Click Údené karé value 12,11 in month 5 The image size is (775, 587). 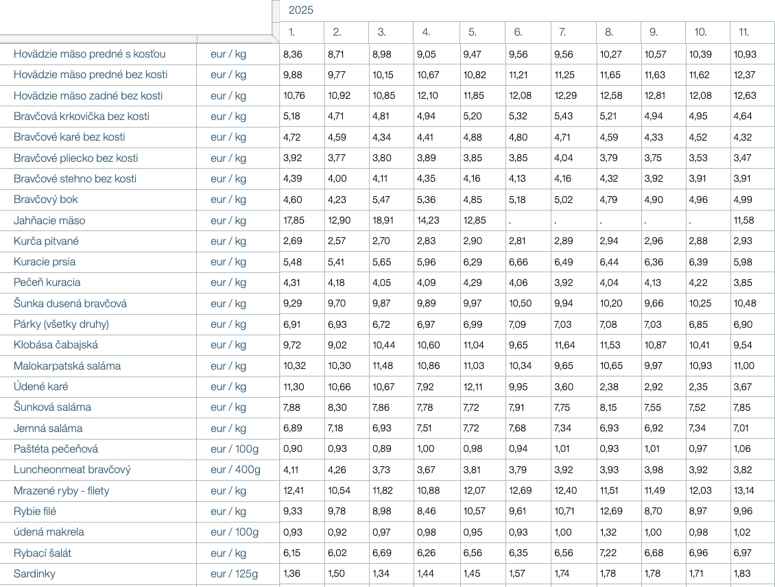click(473, 387)
